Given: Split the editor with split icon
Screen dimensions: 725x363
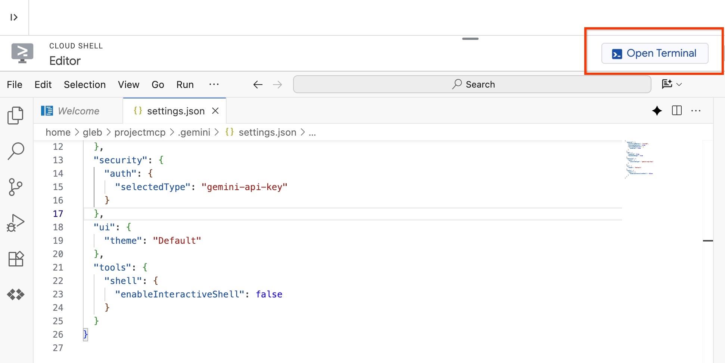Looking at the screenshot, I should click(676, 111).
